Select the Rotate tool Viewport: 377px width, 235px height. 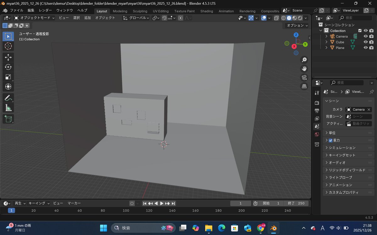coord(8,67)
